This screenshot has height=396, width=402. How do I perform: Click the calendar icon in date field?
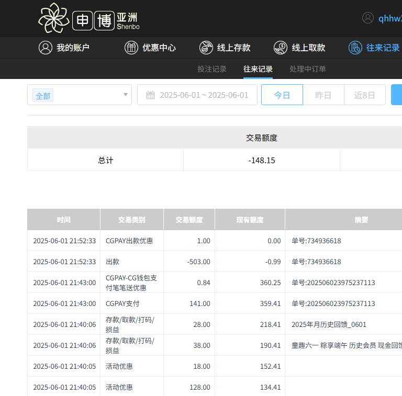coord(150,95)
